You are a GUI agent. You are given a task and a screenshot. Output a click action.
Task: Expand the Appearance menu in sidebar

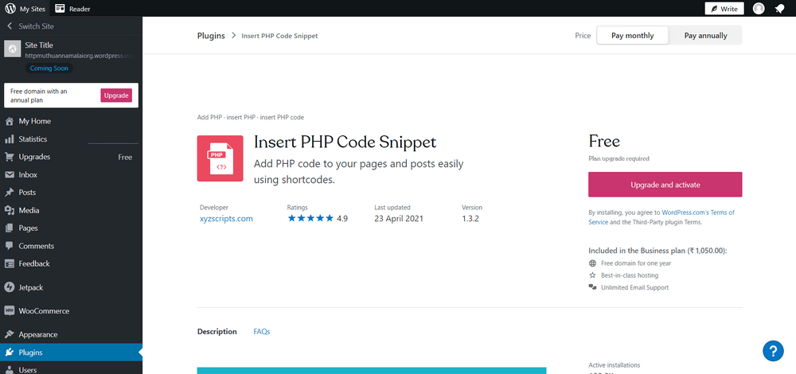tap(38, 335)
